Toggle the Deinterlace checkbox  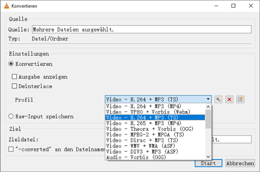click(x=14, y=86)
